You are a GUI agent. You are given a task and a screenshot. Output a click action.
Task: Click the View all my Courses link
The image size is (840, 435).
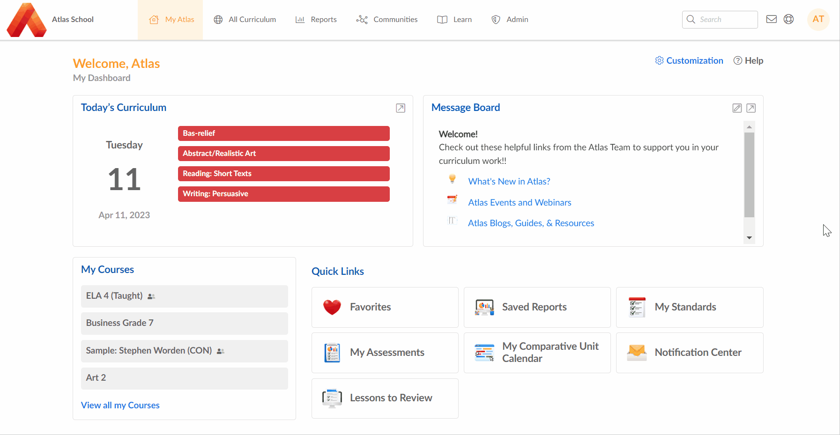point(120,405)
